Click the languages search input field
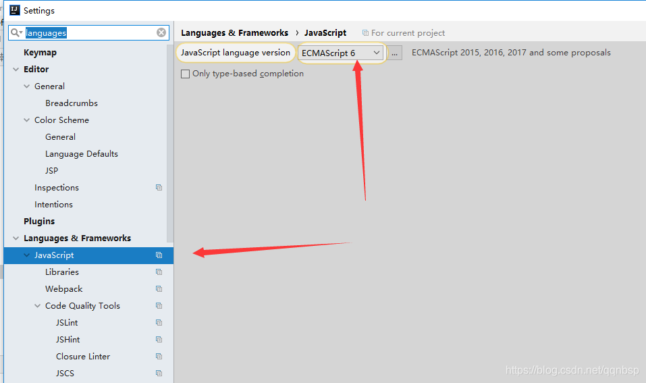Image resolution: width=646 pixels, height=383 pixels. tap(88, 32)
